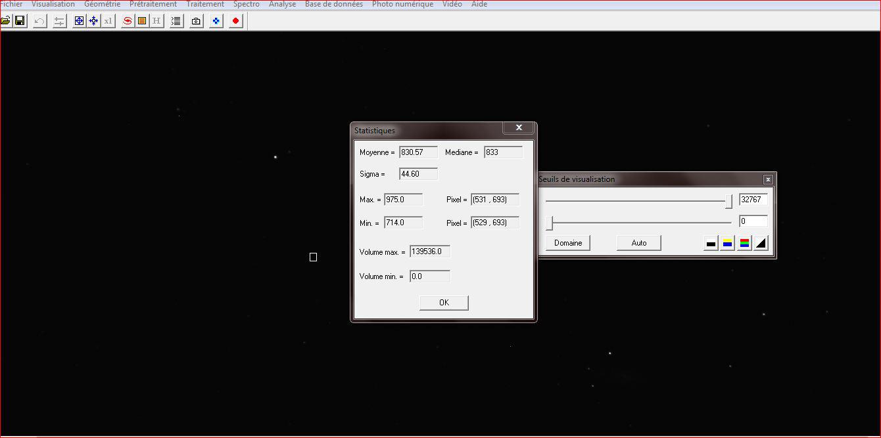Open the Fichier menu
881x438 pixels.
click(11, 5)
